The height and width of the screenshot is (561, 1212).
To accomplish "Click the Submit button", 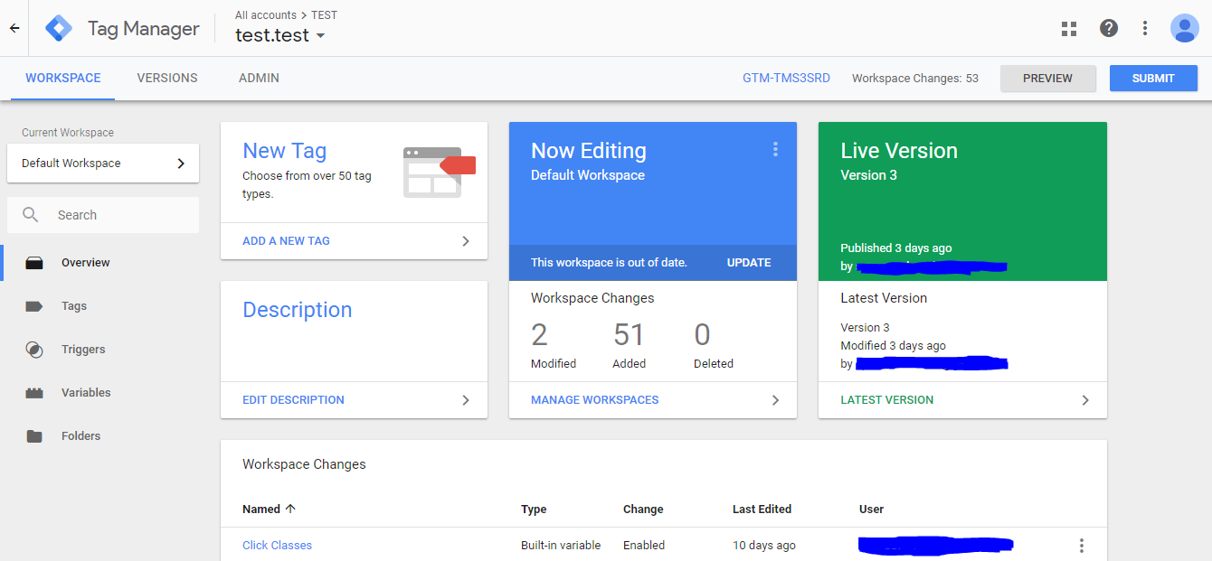I will pos(1153,79).
